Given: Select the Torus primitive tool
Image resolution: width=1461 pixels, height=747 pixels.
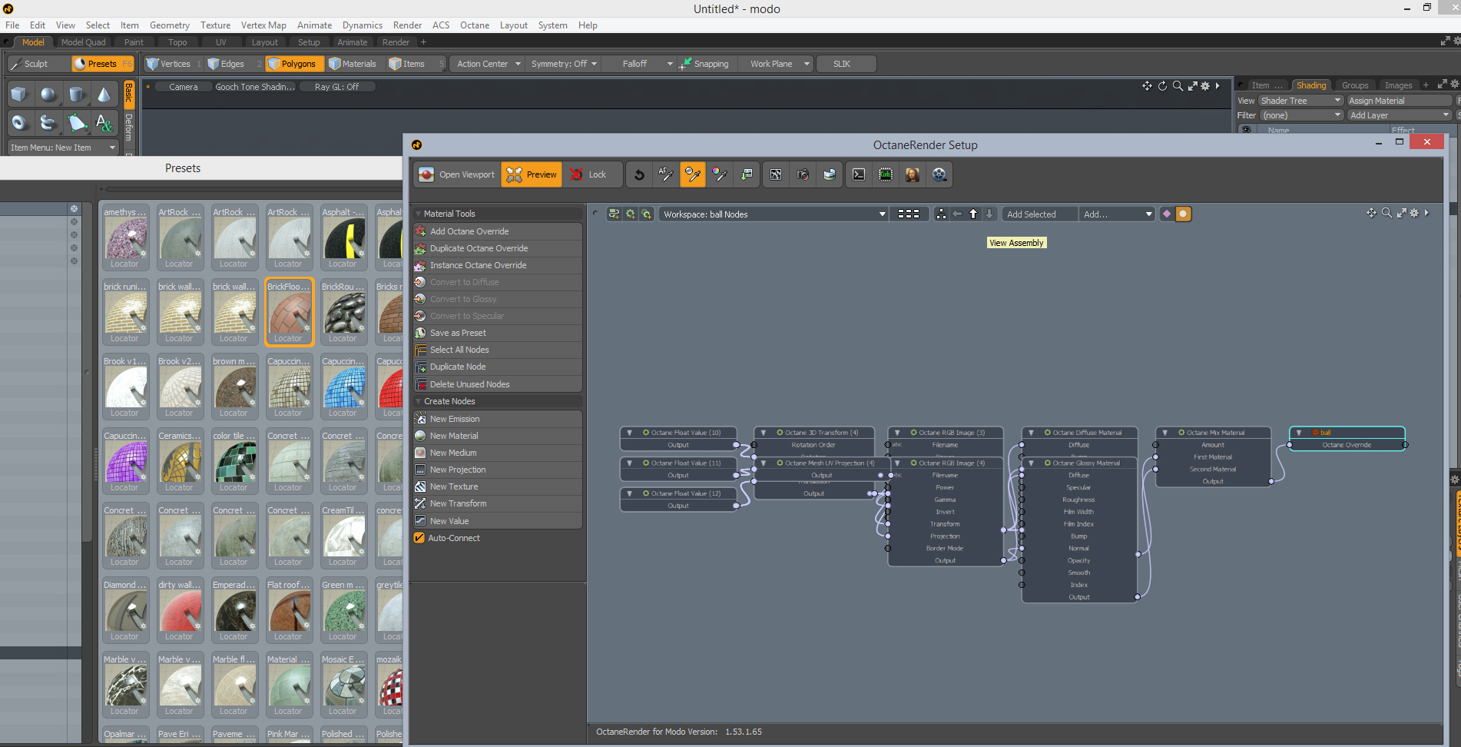Looking at the screenshot, I should tap(19, 122).
